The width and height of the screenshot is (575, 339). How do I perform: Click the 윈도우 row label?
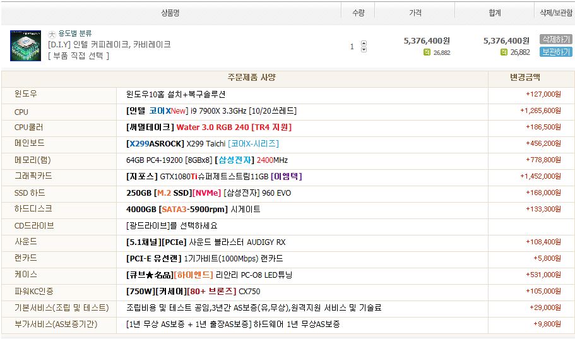[x=26, y=94]
